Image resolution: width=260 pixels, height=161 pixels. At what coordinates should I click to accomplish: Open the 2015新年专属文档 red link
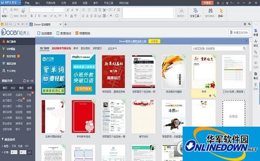[61, 49]
